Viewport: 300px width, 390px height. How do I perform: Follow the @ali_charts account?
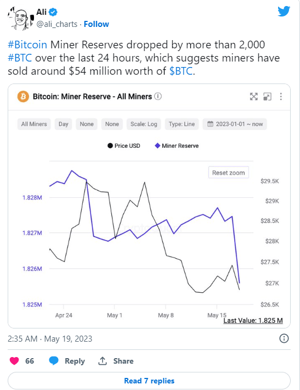97,24
